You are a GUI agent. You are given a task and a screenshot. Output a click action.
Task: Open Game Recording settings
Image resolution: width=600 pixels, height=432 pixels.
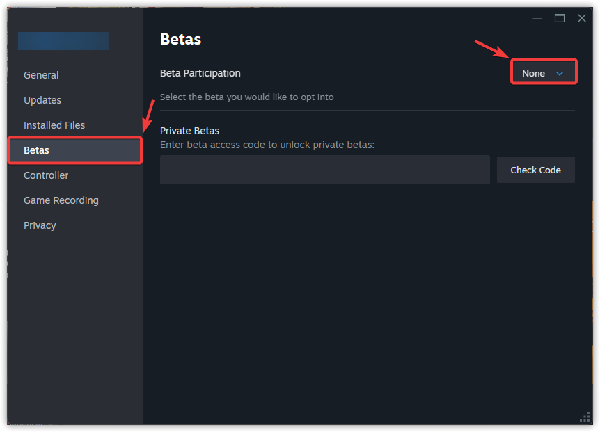click(61, 200)
